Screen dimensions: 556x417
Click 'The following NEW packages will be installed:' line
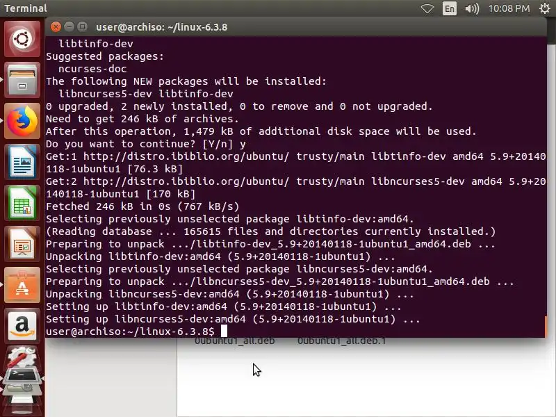[186, 81]
